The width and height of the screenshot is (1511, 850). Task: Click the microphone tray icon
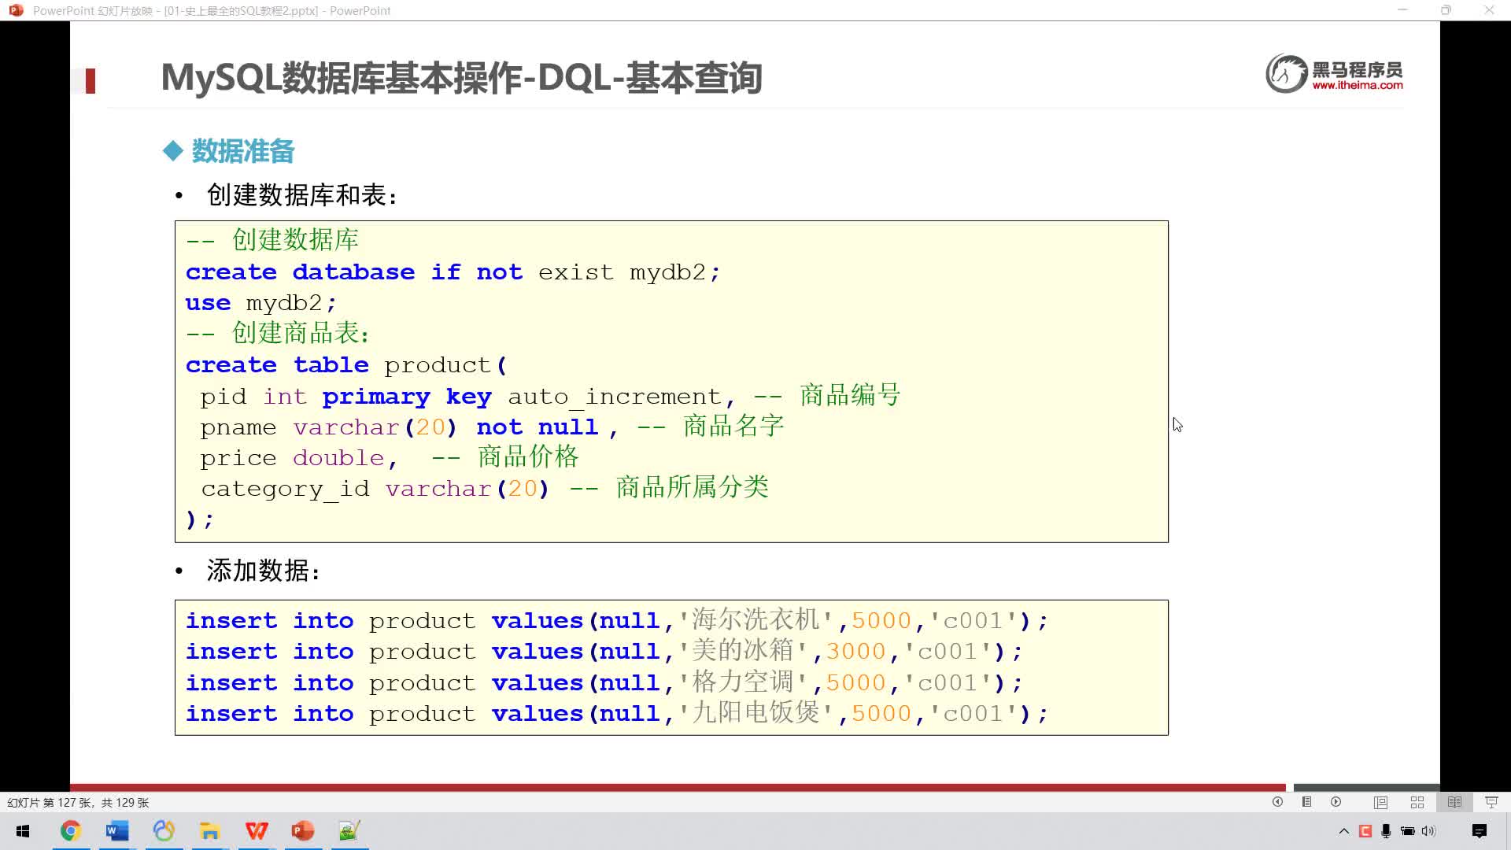pyautogui.click(x=1386, y=831)
